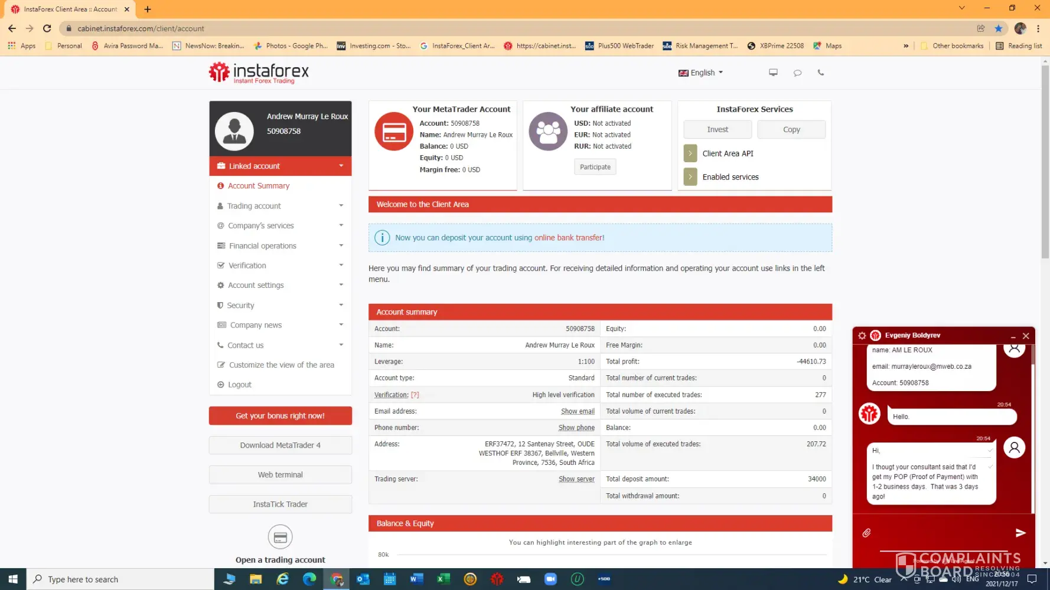
Task: Minimize the Evgeniy Boldyrev chat window
Action: 1013,336
